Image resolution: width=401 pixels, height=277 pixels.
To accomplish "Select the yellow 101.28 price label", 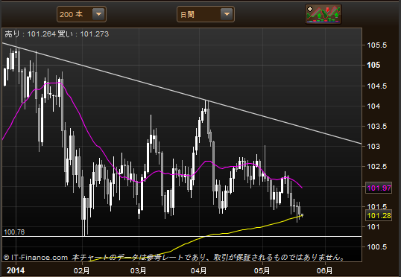I will click(x=379, y=216).
